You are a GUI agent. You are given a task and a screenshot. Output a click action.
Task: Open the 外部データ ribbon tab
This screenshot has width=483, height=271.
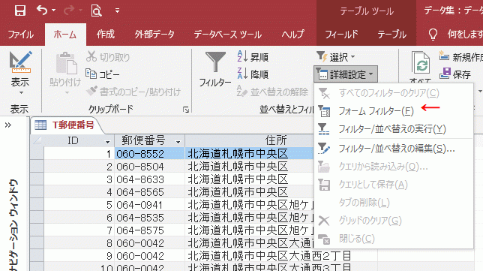point(154,35)
